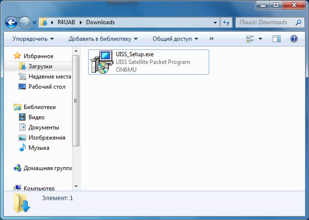The image size is (309, 220).
Task: Click the Документы page icon
Action: coord(22,127)
